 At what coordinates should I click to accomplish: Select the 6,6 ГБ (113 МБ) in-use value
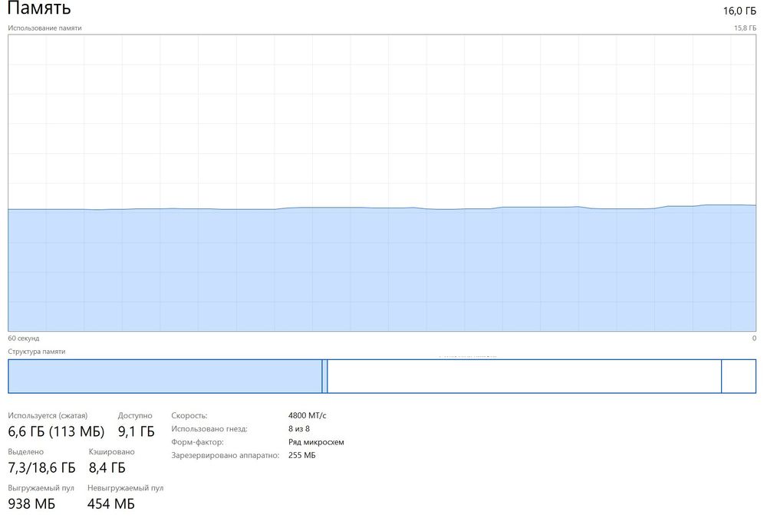point(56,431)
